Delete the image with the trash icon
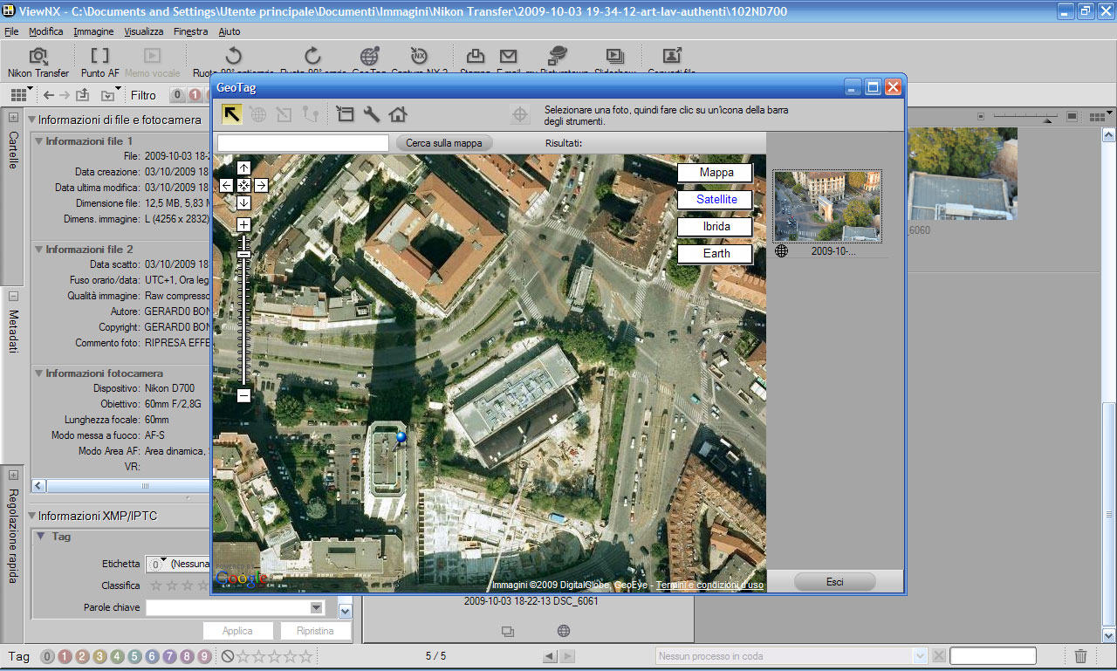 click(x=1080, y=656)
